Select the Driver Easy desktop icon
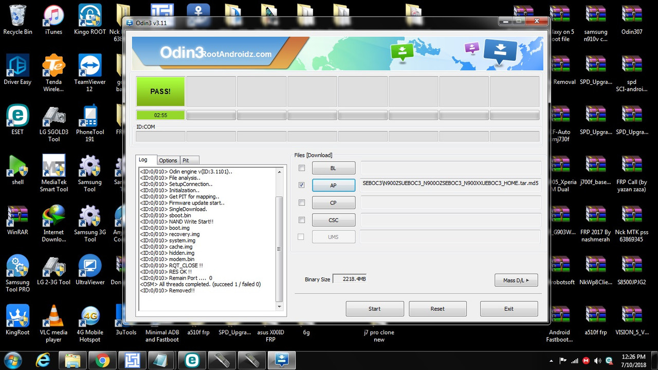This screenshot has width=658, height=370. click(17, 70)
